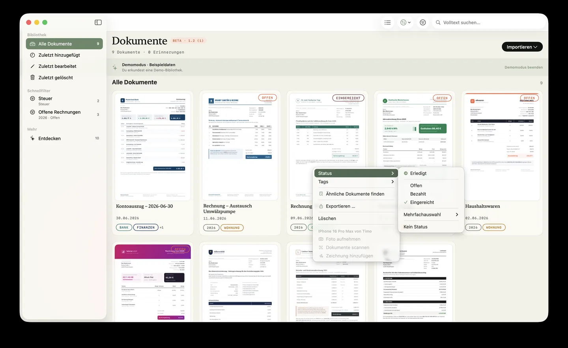Click the 2026 tag on Umwälzpumpe card
Viewport: 568px width, 348px height.
[x=211, y=228]
